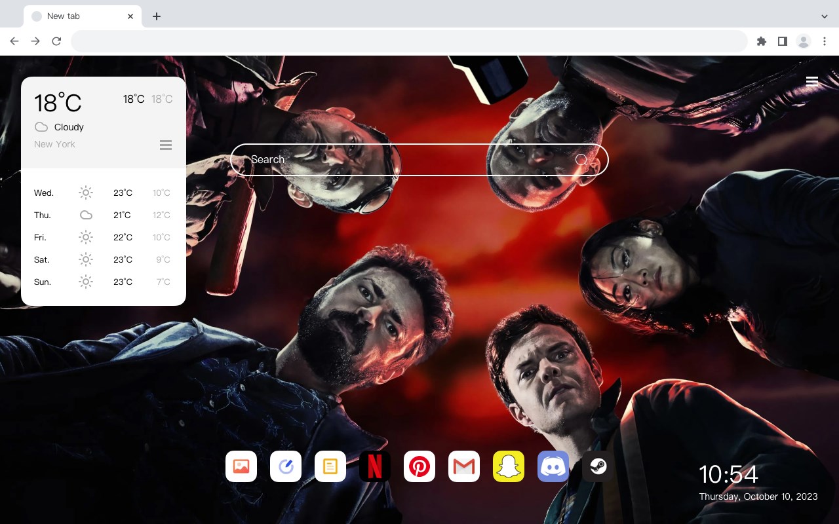Open a new tab with the plus button
This screenshot has width=839, height=524.
[x=156, y=16]
